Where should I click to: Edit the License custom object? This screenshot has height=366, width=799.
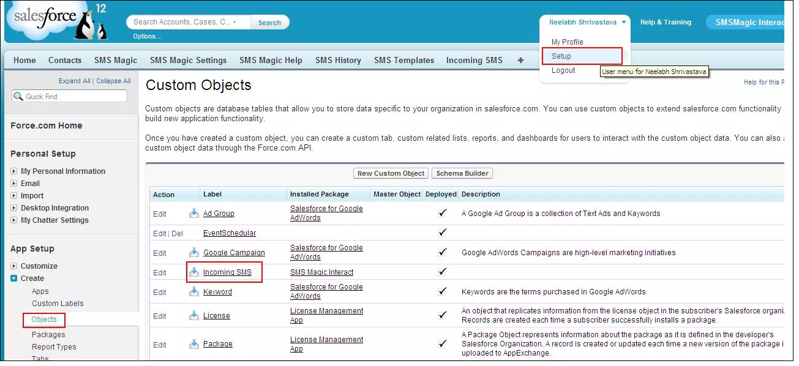[159, 316]
